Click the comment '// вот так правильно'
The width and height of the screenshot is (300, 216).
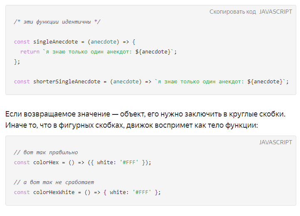coord(46,153)
